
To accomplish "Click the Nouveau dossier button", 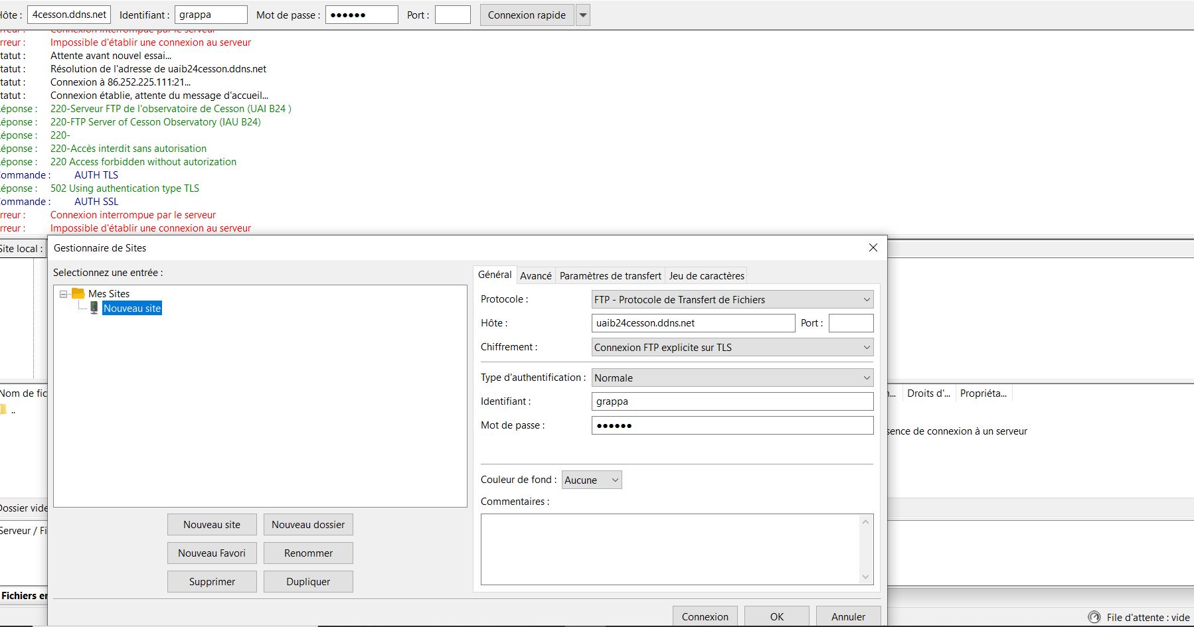I will (x=308, y=525).
